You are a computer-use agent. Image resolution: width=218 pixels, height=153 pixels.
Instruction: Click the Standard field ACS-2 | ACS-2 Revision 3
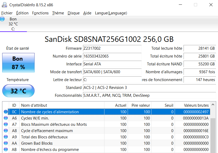point(149,88)
